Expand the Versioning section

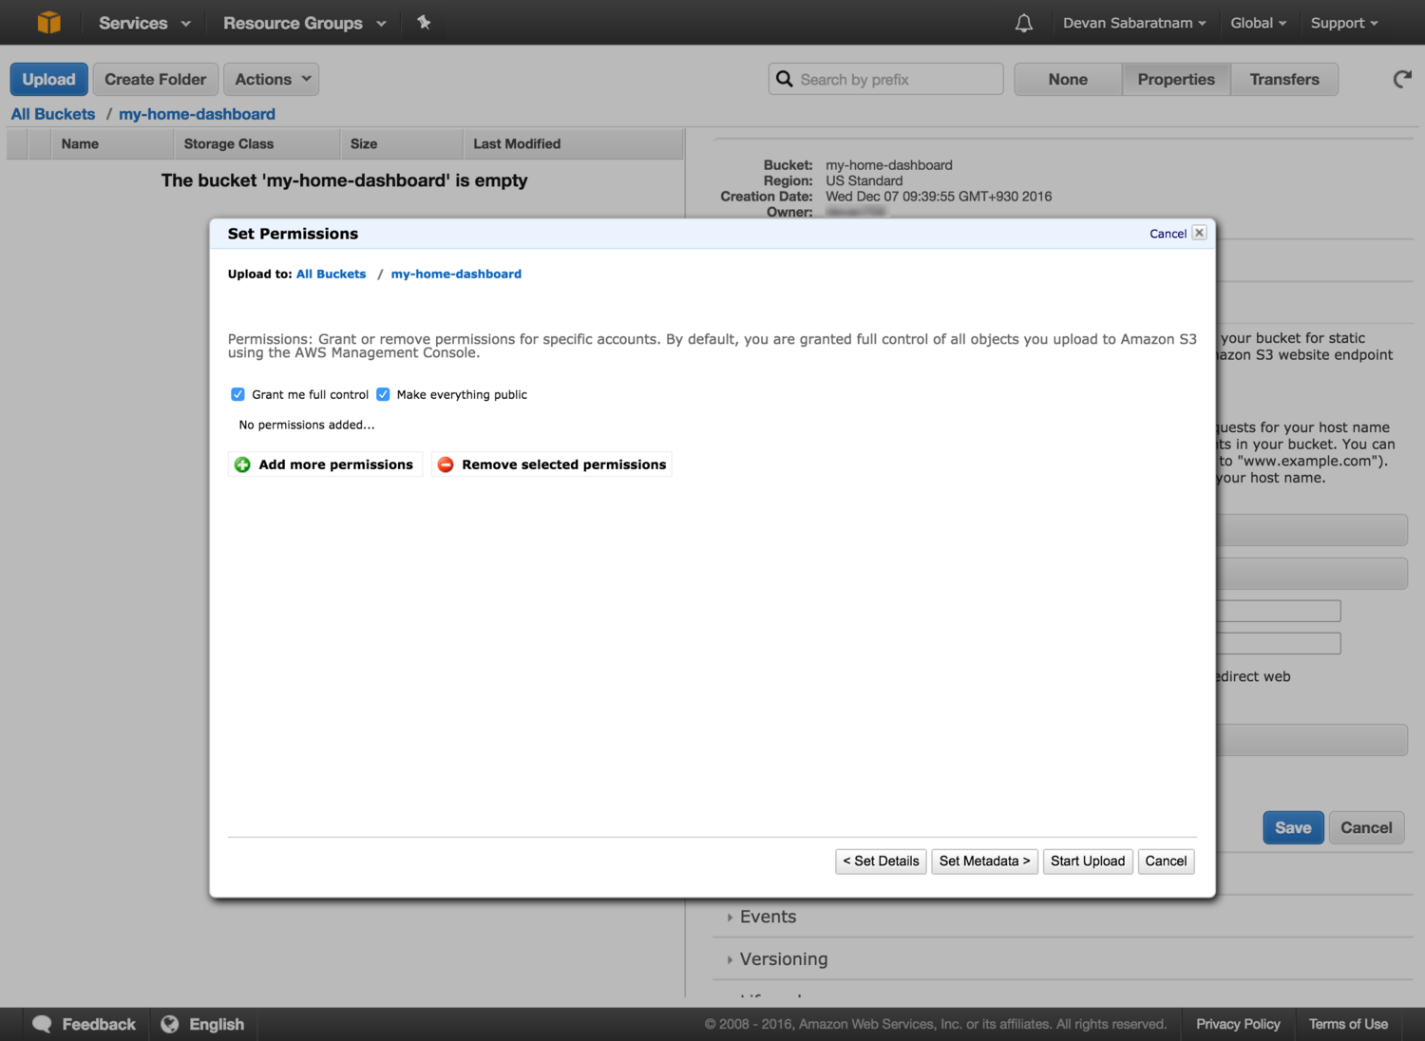[x=783, y=959]
